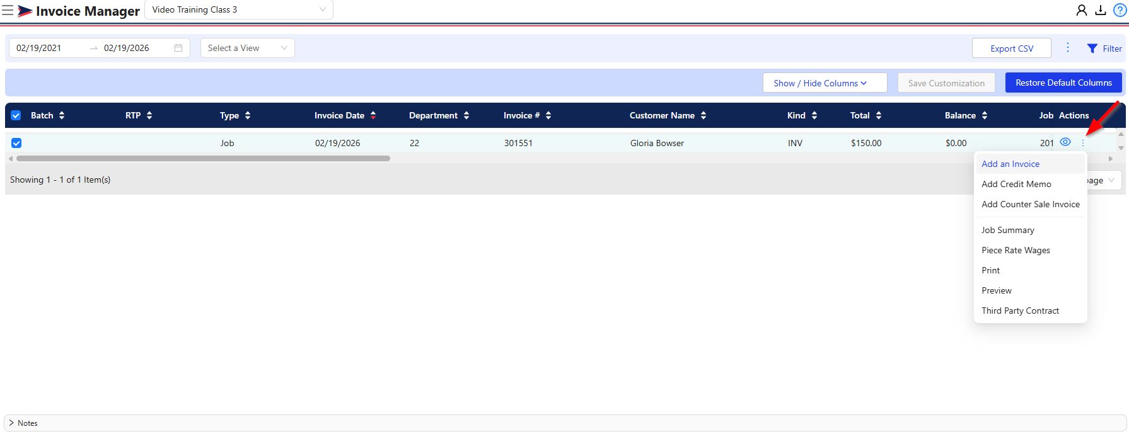Click the horizontal table scrollbar
1129x434 pixels.
pyautogui.click(x=203, y=159)
